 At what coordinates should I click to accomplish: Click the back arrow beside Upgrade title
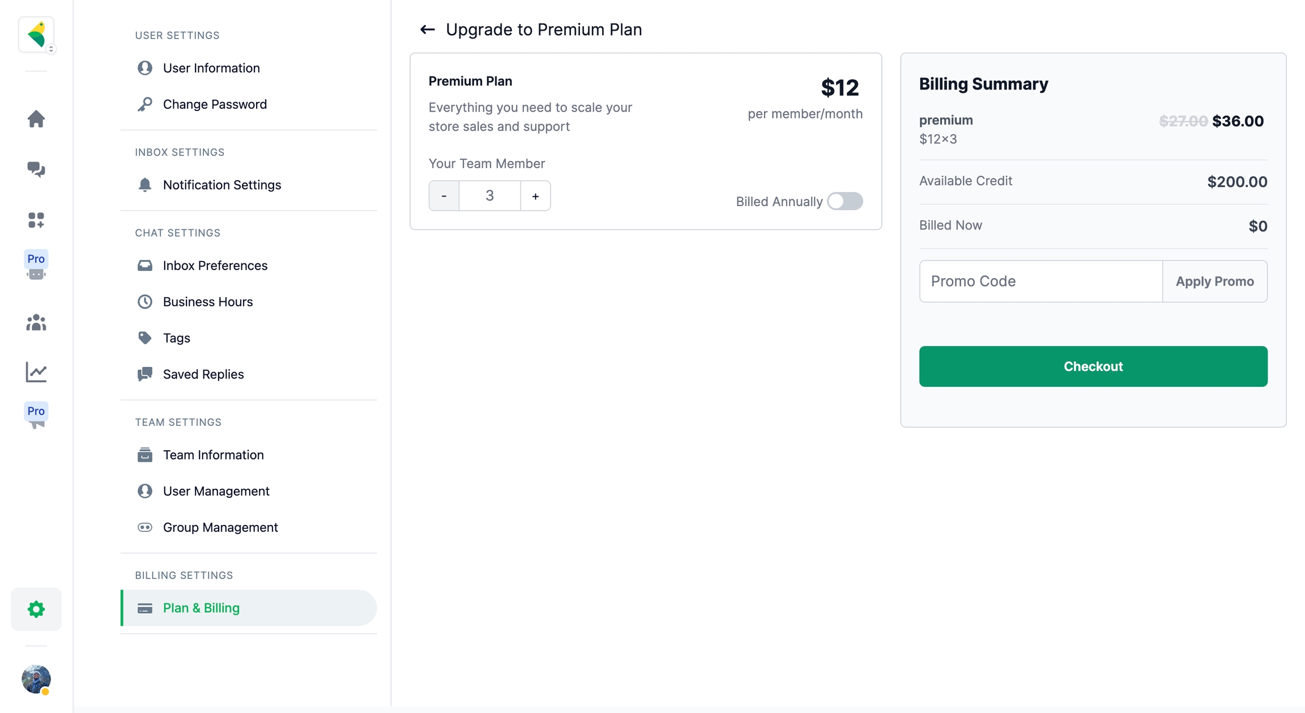click(428, 29)
